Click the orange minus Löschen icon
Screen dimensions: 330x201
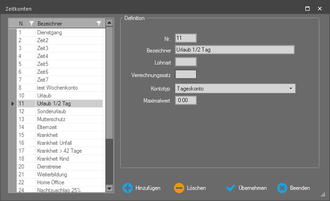179,188
